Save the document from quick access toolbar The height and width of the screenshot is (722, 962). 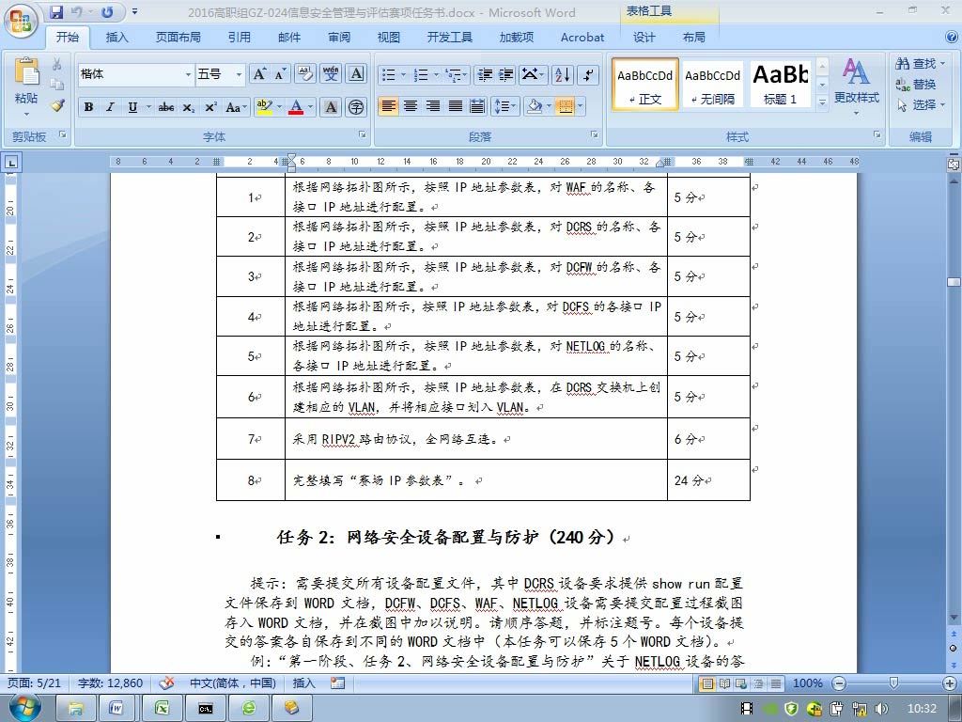pyautogui.click(x=56, y=11)
